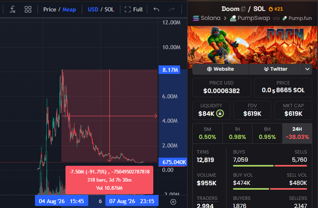Undo the last chart action

pyautogui.click(x=156, y=9)
